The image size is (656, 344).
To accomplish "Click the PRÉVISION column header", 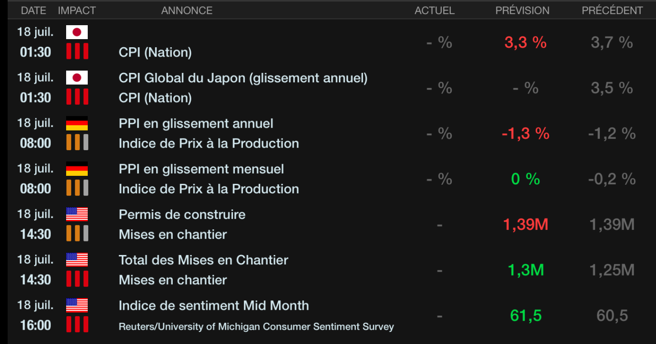I will [x=522, y=10].
